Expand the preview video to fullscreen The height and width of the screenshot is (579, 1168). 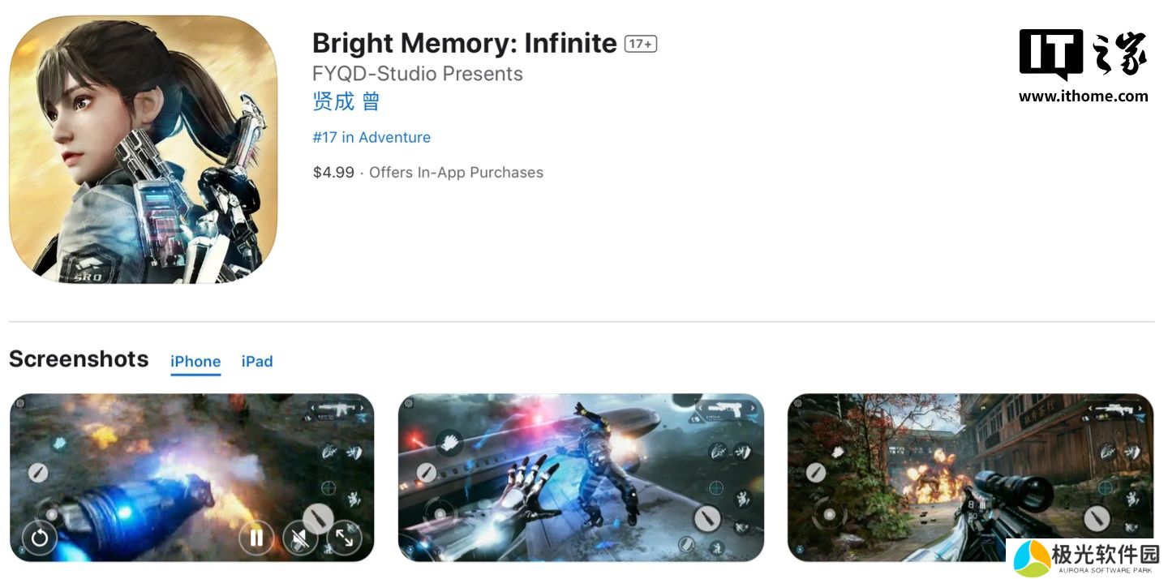[344, 538]
